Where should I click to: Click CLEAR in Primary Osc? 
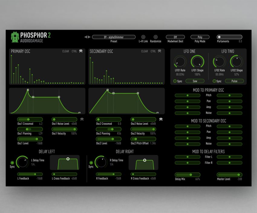click(66, 51)
